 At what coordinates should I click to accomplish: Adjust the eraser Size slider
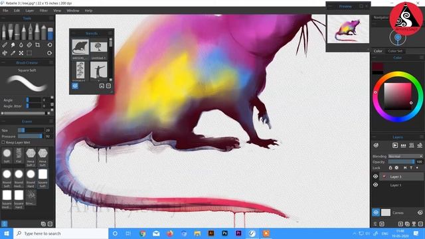coord(31,130)
